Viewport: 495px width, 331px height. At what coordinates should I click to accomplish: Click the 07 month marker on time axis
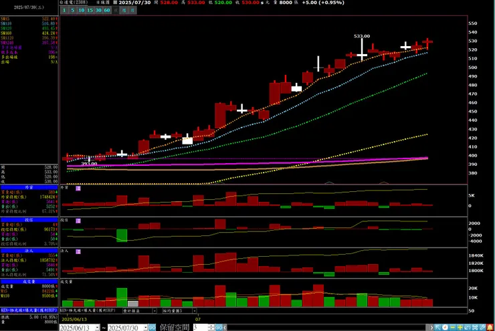click(198, 320)
